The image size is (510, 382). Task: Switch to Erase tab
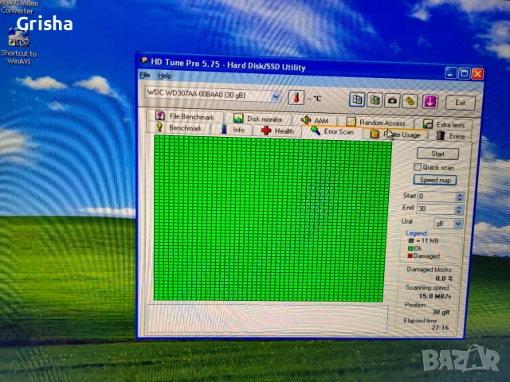coord(450,136)
